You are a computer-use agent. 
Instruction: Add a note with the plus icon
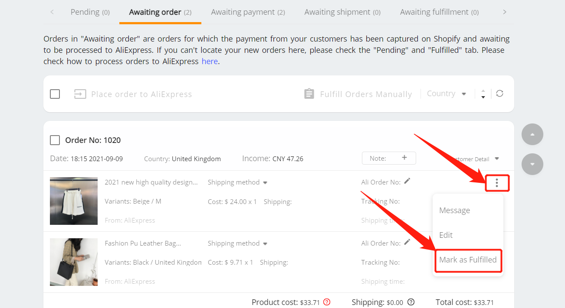[x=404, y=158]
